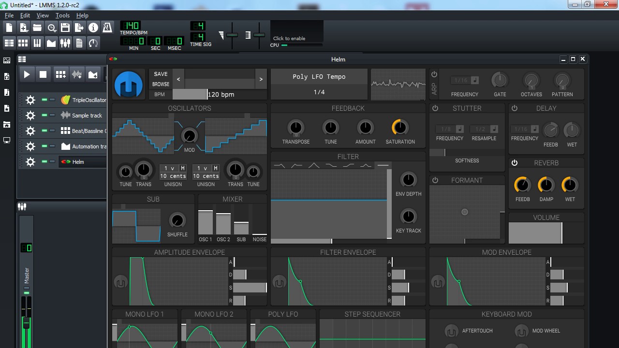
Task: Toggle the STUTTER power button
Action: [435, 108]
